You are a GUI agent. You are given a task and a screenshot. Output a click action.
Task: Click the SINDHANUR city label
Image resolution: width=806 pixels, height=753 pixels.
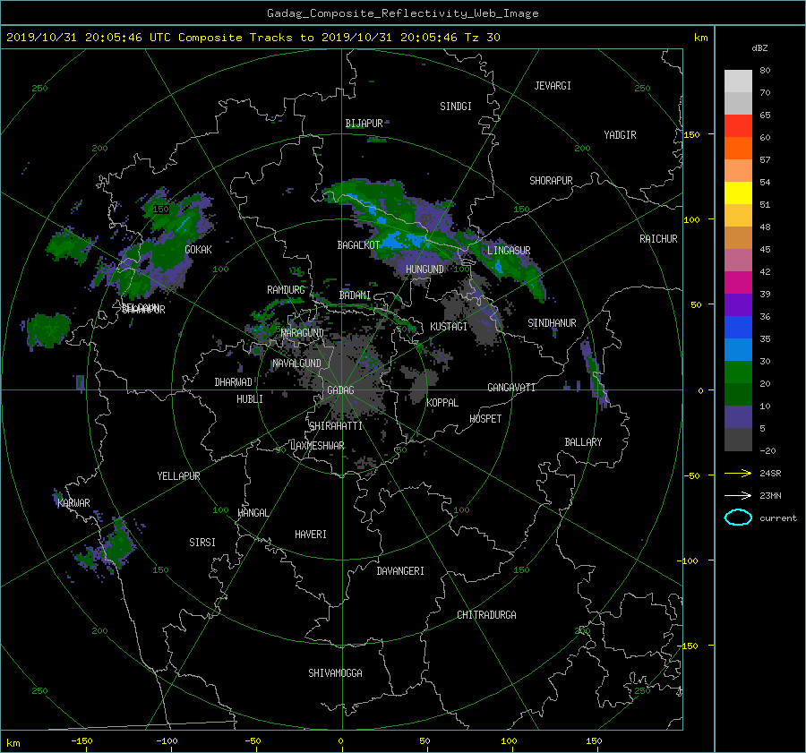click(552, 323)
